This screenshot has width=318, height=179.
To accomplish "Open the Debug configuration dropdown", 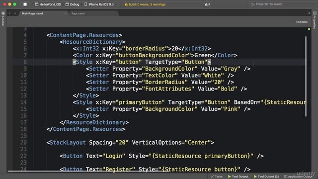I will [73, 4].
